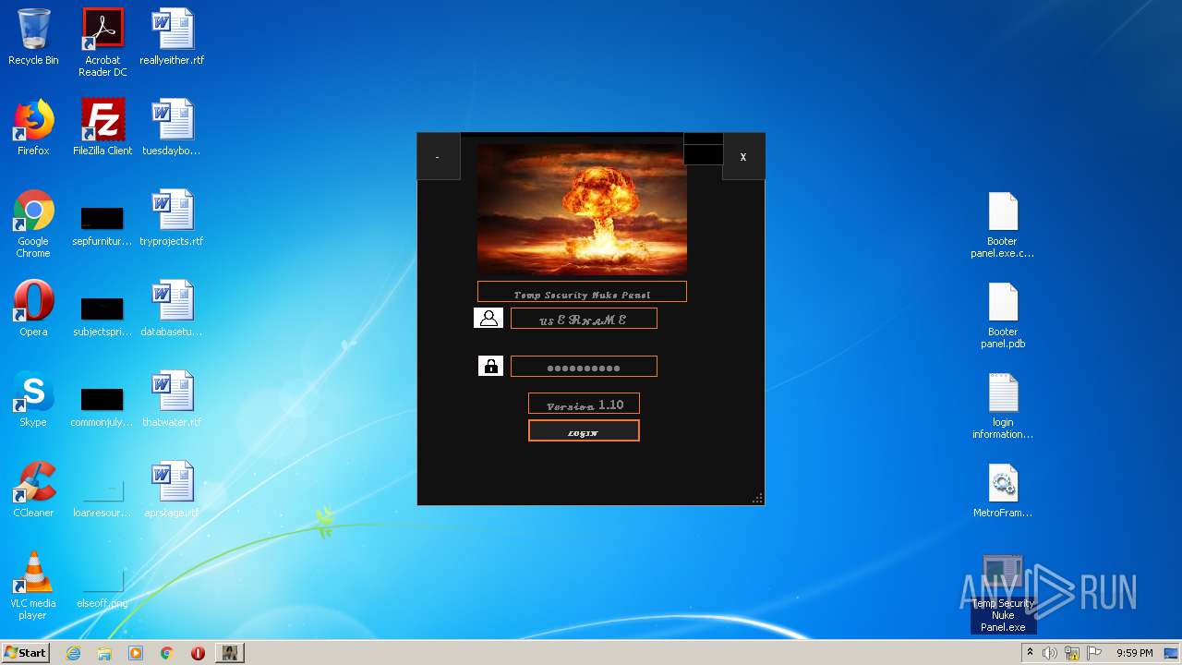Open the volume speaker tray icon
The height and width of the screenshot is (665, 1182).
[x=1050, y=653]
